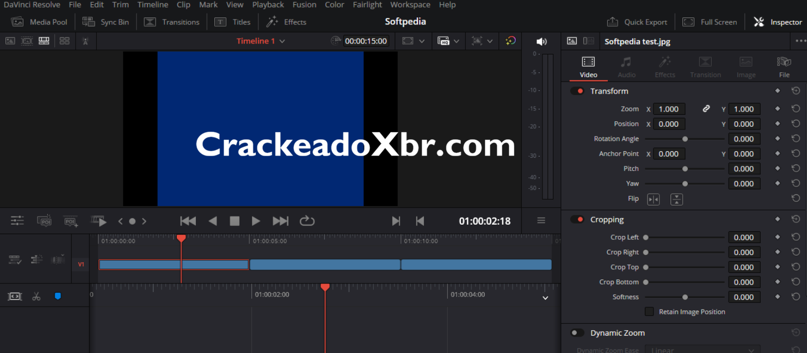The width and height of the screenshot is (807, 353).
Task: Open the timeline resolution HD dropdown
Action: point(448,41)
